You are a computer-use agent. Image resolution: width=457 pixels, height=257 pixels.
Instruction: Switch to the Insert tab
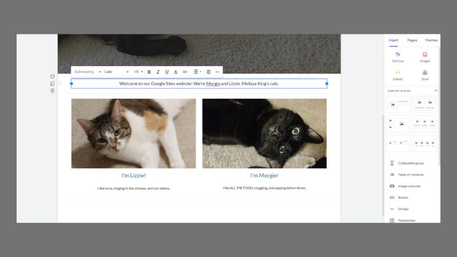(x=393, y=40)
